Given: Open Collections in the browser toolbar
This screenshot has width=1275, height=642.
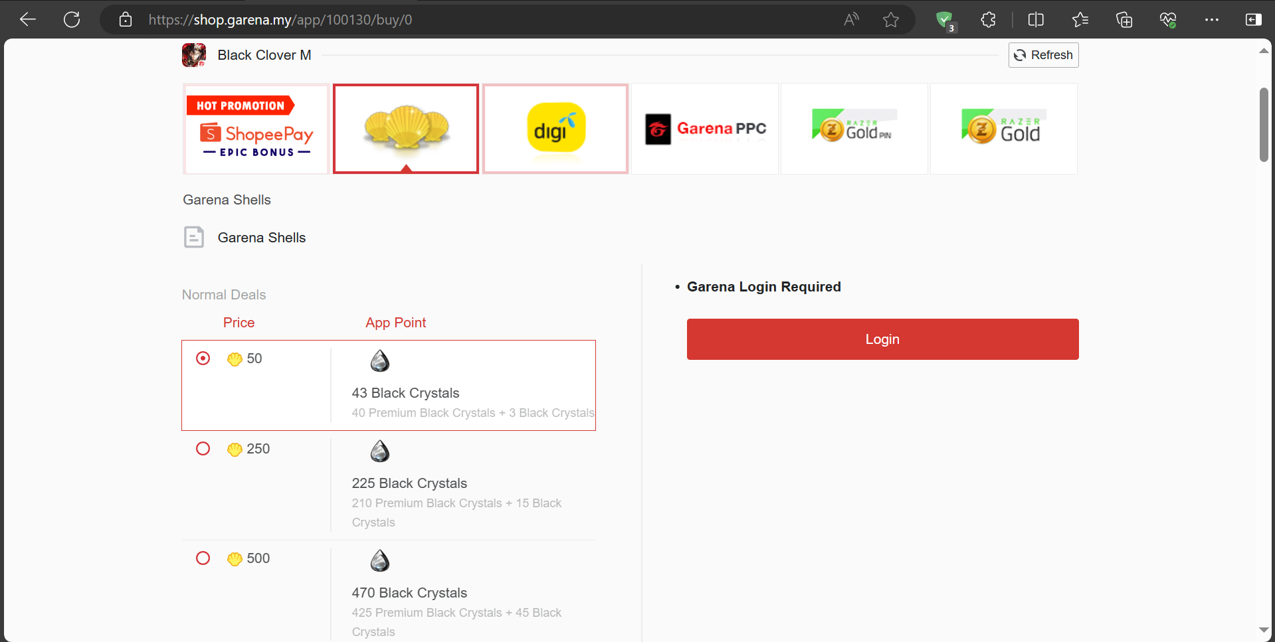Looking at the screenshot, I should [x=1124, y=19].
